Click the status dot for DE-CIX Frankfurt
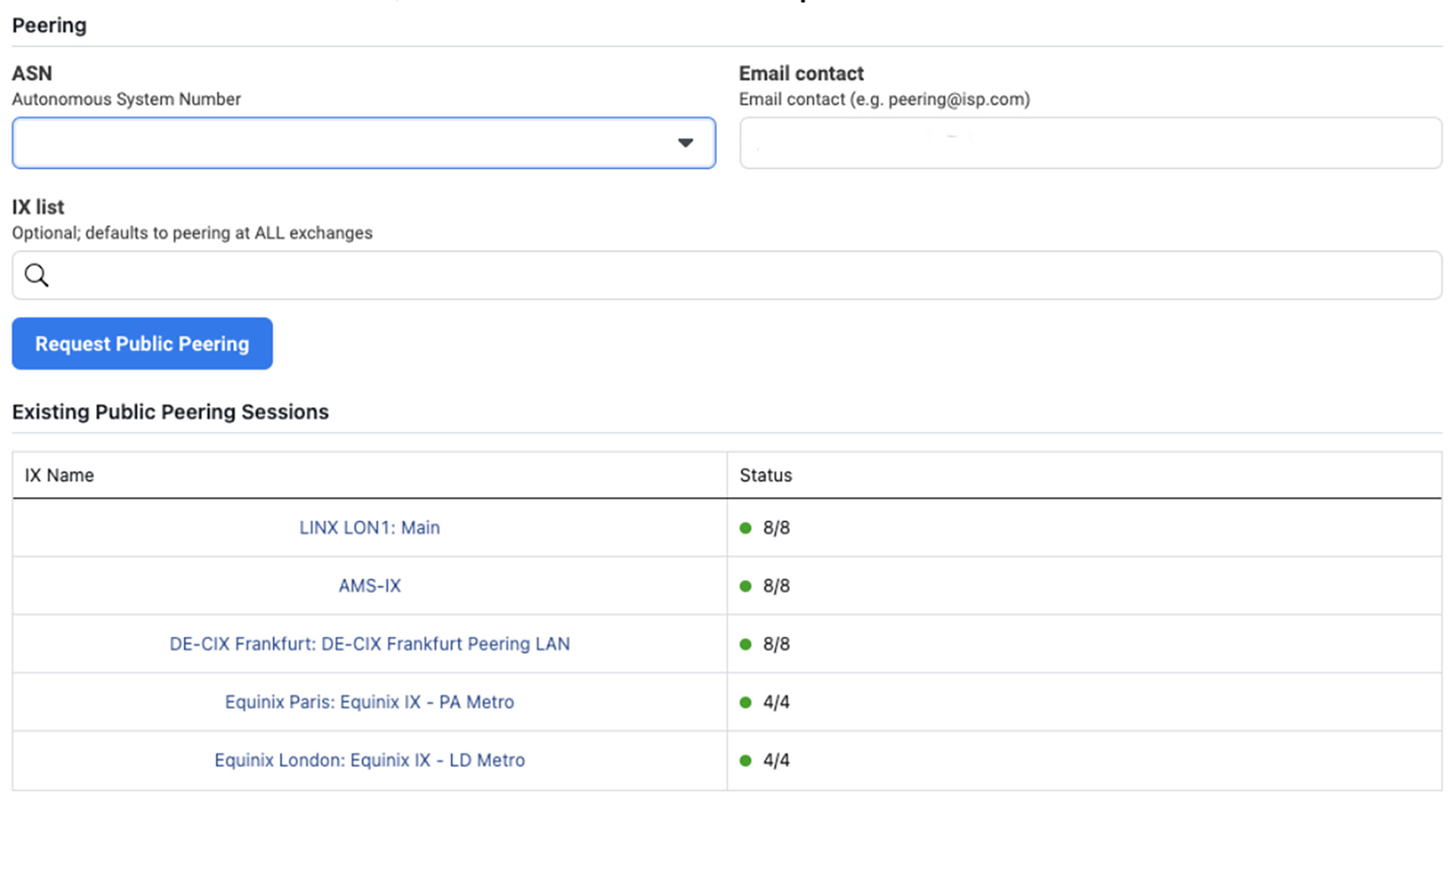1453x869 pixels. (746, 644)
